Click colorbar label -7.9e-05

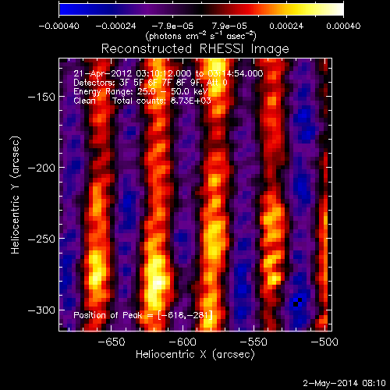pos(172,26)
